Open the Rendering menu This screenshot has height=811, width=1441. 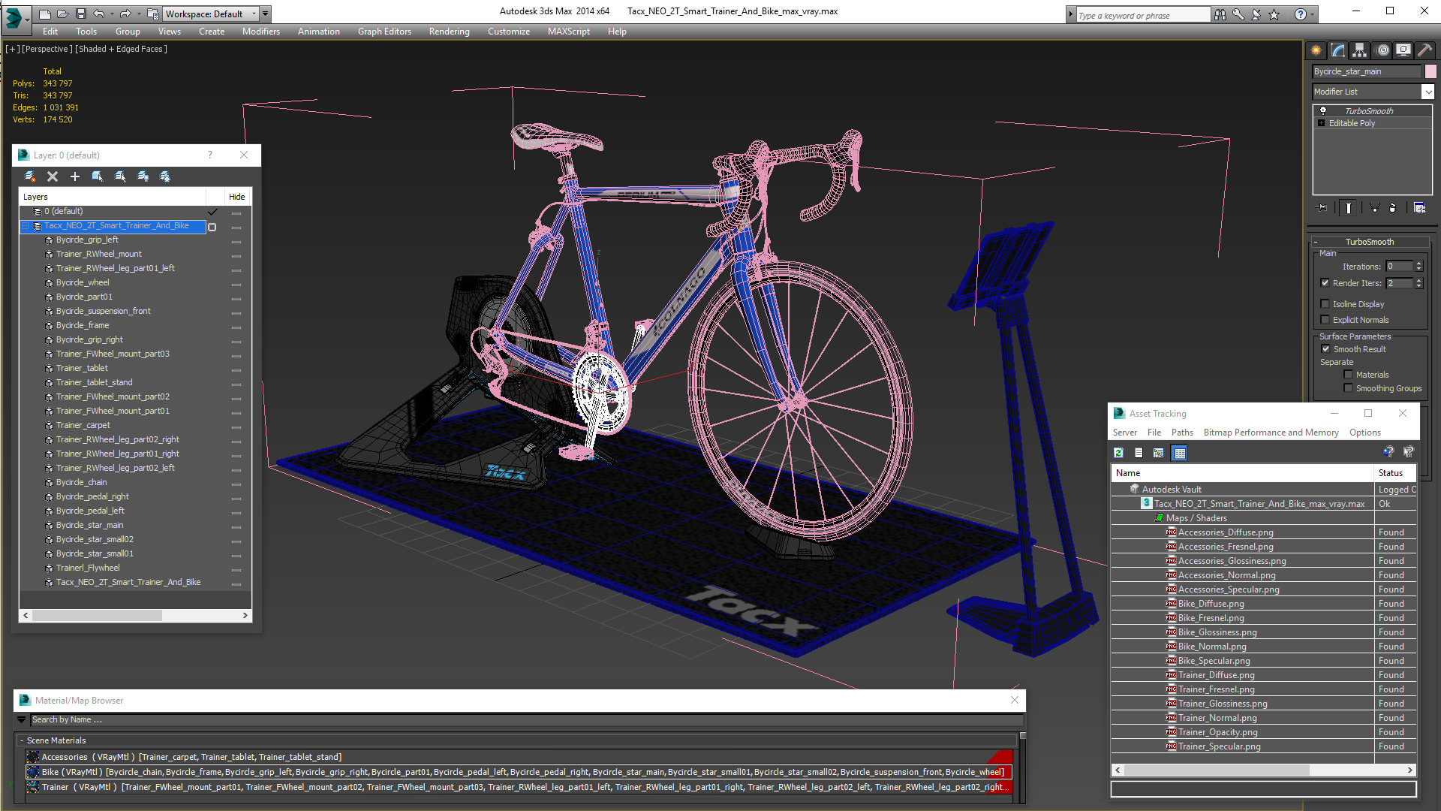(x=449, y=32)
